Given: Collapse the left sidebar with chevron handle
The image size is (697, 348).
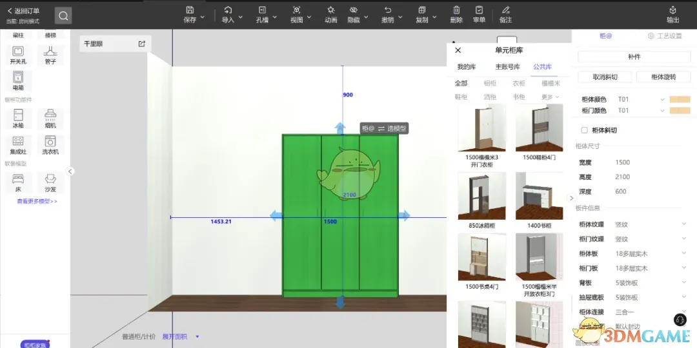Looking at the screenshot, I should pyautogui.click(x=70, y=171).
